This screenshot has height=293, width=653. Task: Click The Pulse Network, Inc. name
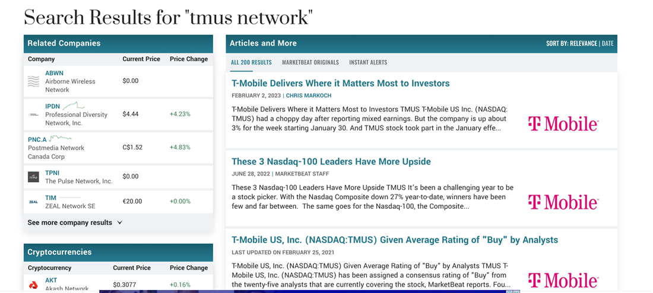[79, 181]
